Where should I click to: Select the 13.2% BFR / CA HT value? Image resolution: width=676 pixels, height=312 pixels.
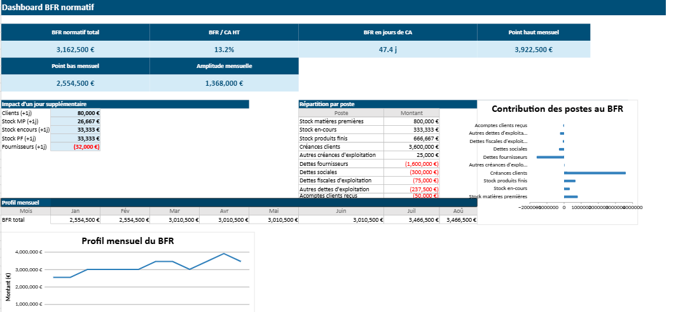click(224, 50)
